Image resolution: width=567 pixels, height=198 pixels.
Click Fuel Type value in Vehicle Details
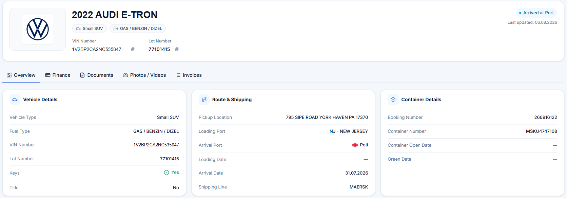[156, 131]
